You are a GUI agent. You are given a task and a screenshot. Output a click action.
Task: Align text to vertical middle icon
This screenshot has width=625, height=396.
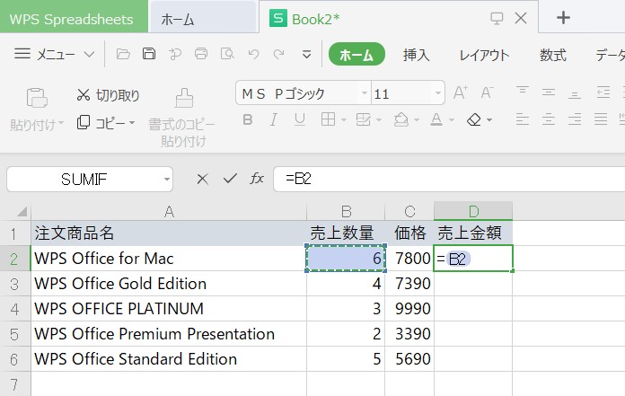pos(549,92)
